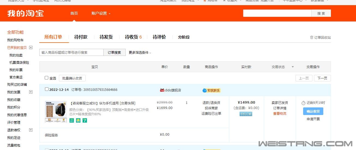The height and width of the screenshot is (150, 356).
Task: Open 我的收藏 in the sidebar
Action: [14, 100]
